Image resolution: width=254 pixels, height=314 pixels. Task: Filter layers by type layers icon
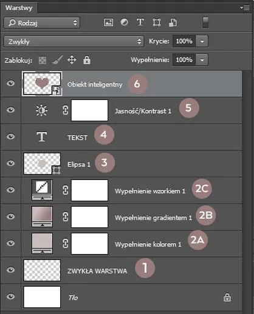tap(140, 22)
